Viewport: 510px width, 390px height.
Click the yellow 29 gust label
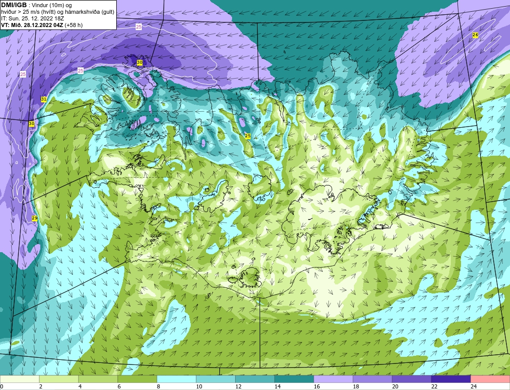pyautogui.click(x=35, y=218)
